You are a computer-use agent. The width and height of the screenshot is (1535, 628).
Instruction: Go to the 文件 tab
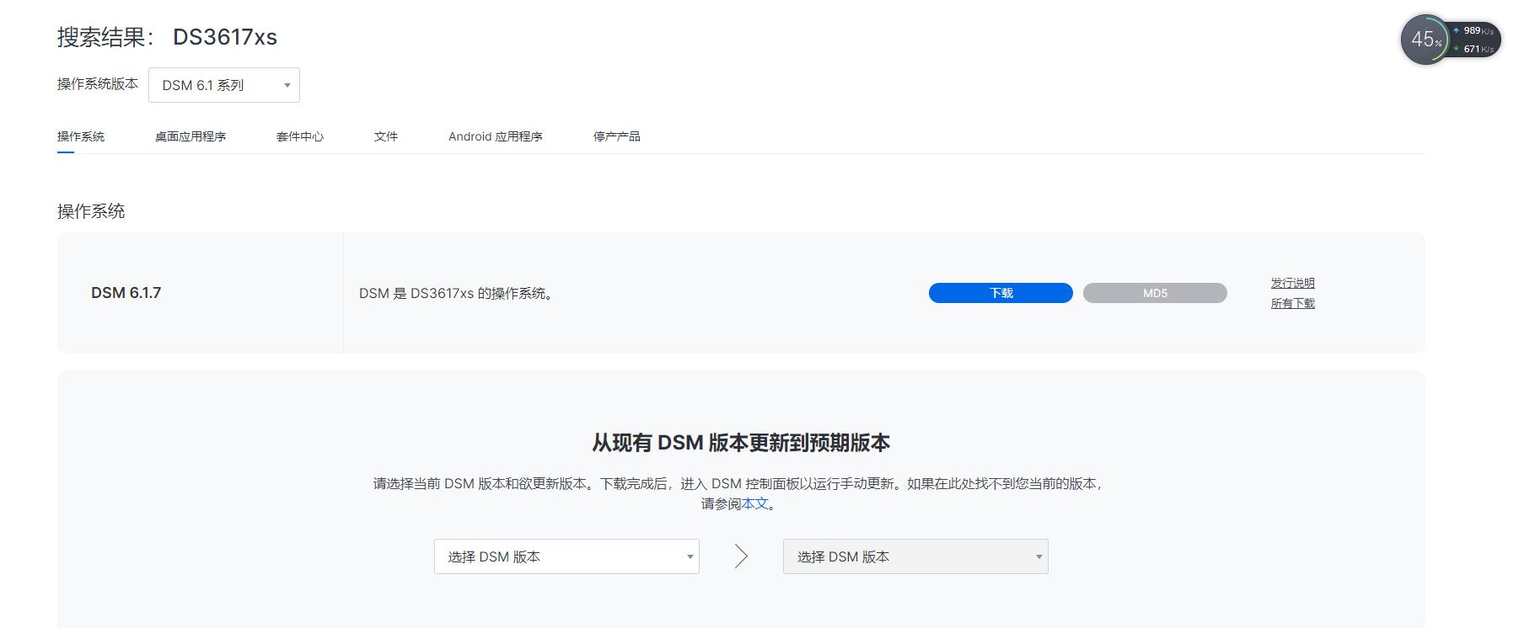coord(386,136)
